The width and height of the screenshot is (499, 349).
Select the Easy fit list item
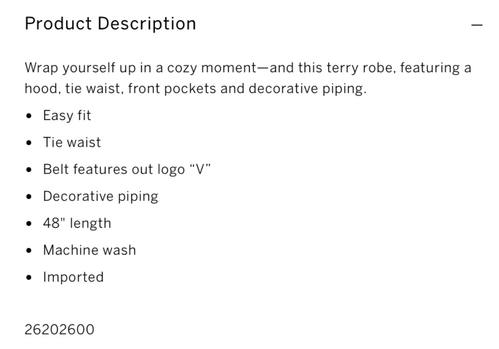click(x=67, y=115)
